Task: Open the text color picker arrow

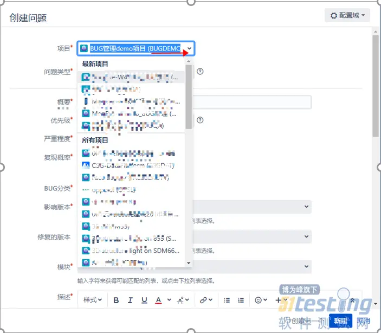Action: pos(169,300)
